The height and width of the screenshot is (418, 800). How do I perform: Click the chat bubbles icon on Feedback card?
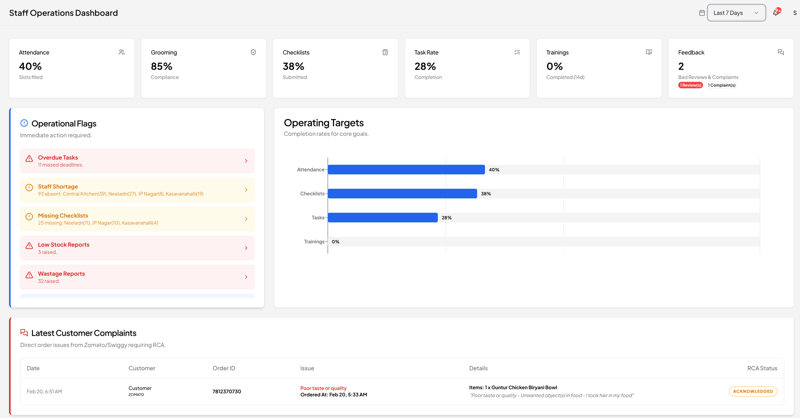tap(781, 52)
